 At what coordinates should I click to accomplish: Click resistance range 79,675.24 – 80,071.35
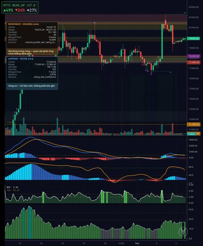point(45,30)
